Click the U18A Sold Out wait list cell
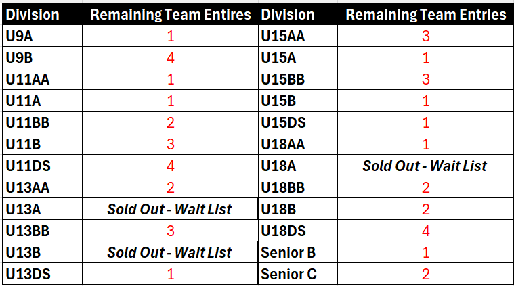 [425, 166]
